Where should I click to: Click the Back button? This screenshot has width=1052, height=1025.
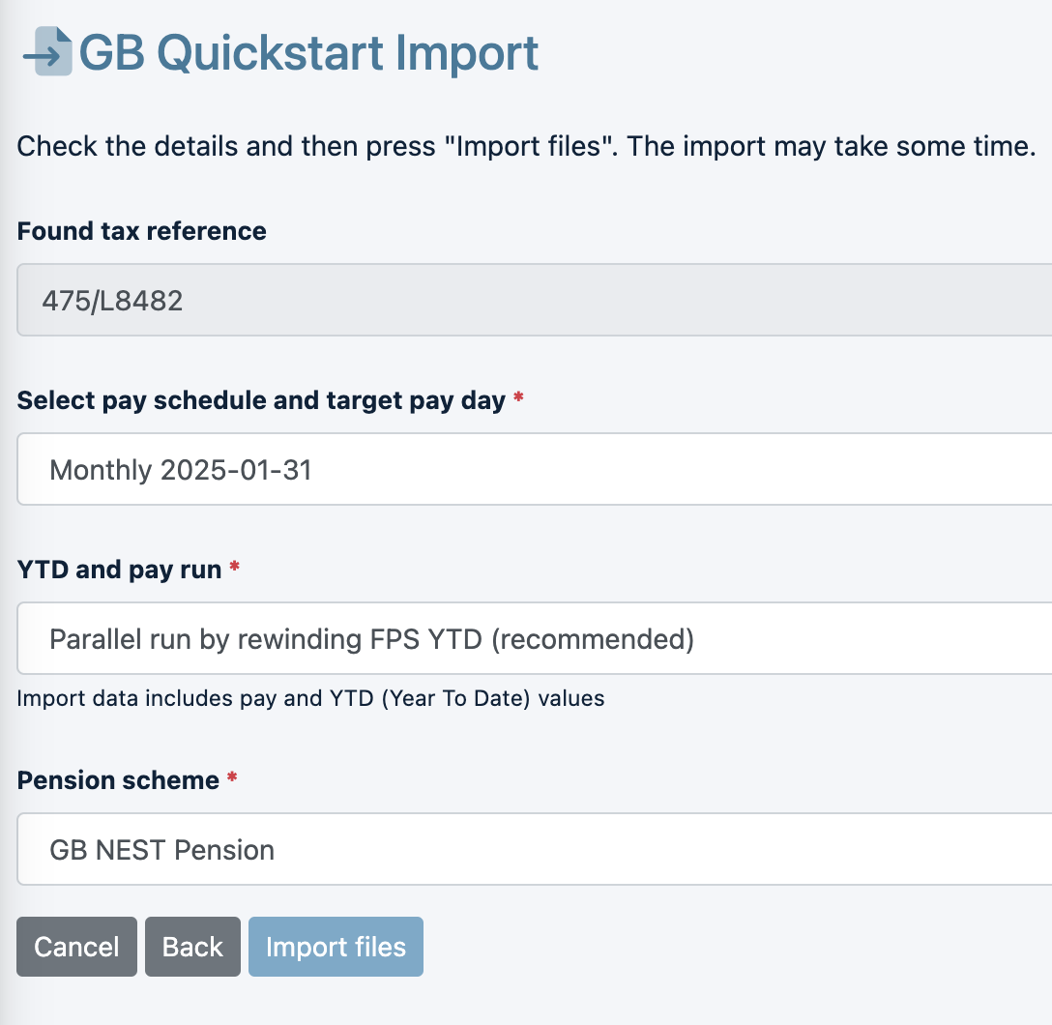(x=192, y=947)
